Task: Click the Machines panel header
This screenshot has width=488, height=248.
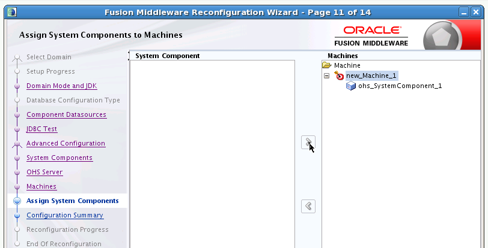Action: [343, 56]
